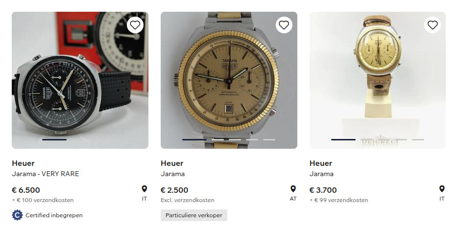Click the 'Particuliere verkoper' tag
459x228 pixels.
tap(194, 215)
